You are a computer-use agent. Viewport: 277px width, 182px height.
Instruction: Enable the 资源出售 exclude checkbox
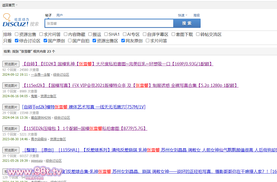16,34
